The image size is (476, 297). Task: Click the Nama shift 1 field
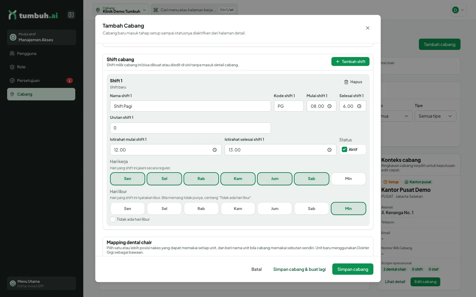pos(190,106)
